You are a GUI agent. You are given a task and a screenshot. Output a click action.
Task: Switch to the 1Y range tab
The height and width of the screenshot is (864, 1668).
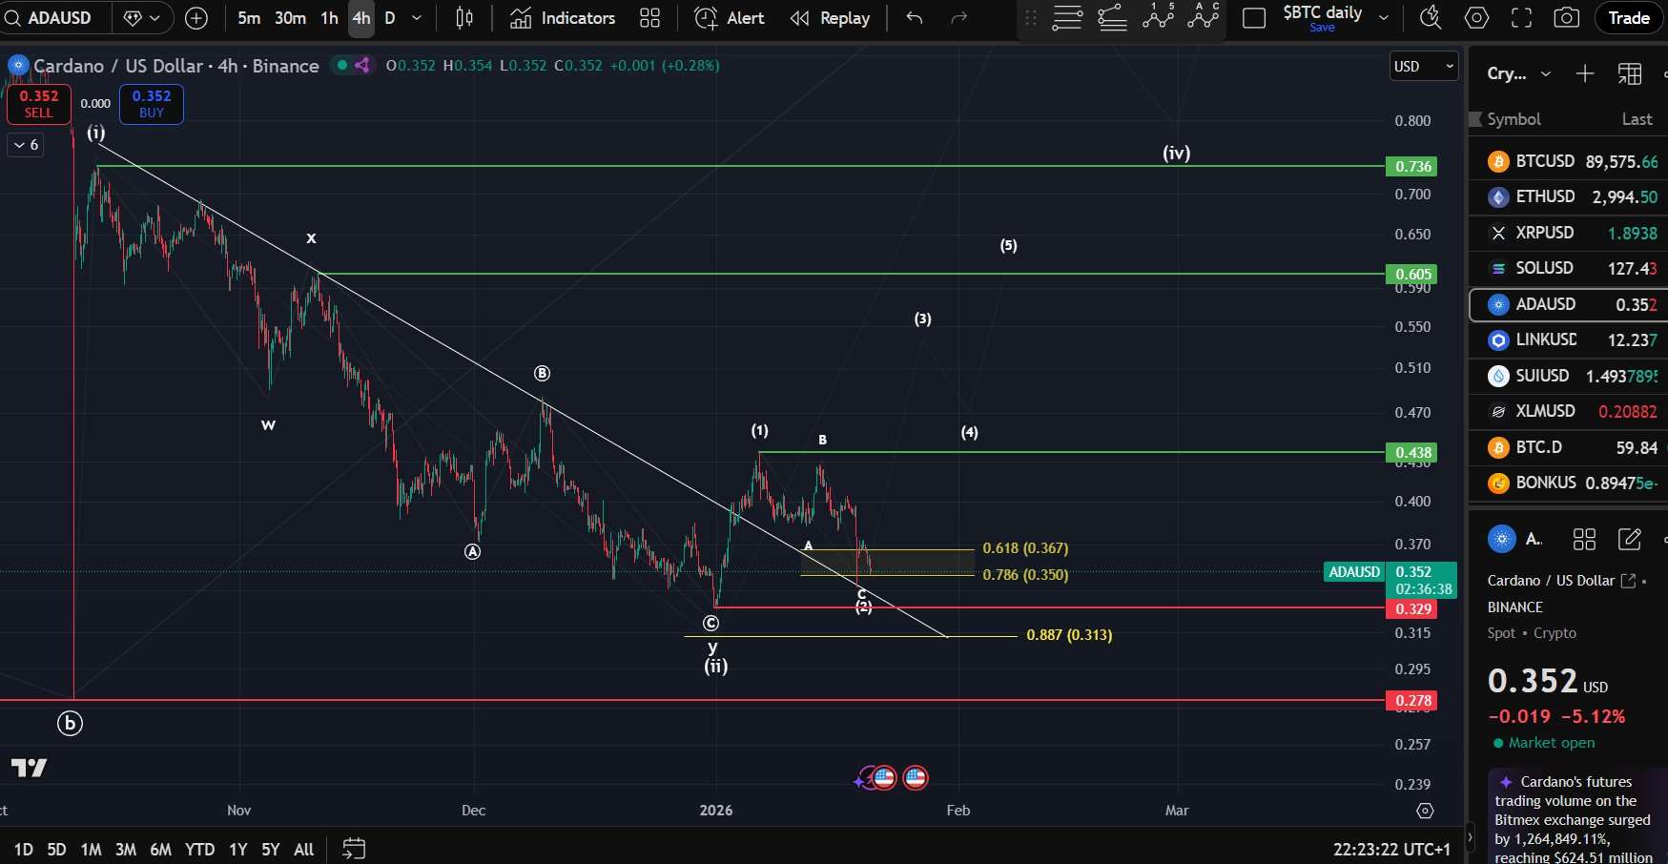[x=237, y=849]
